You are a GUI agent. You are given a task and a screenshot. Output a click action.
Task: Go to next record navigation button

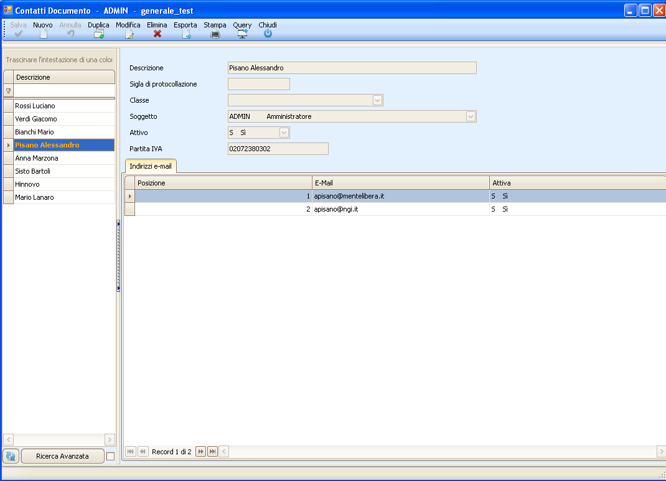point(200,452)
